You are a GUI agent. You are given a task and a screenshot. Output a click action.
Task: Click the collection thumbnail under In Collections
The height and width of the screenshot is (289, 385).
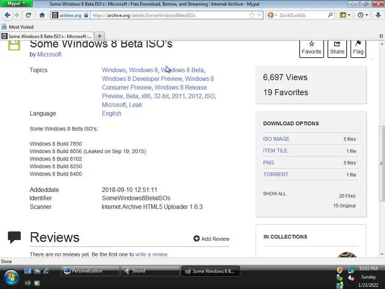tap(347, 255)
